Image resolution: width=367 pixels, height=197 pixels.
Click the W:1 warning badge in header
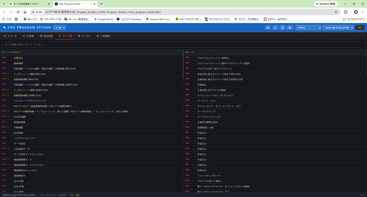(x=359, y=28)
